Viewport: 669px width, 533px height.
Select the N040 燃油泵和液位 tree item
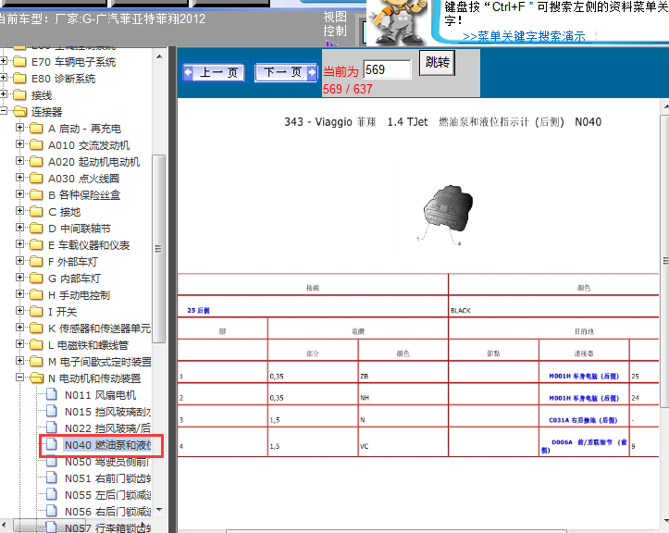pos(107,445)
